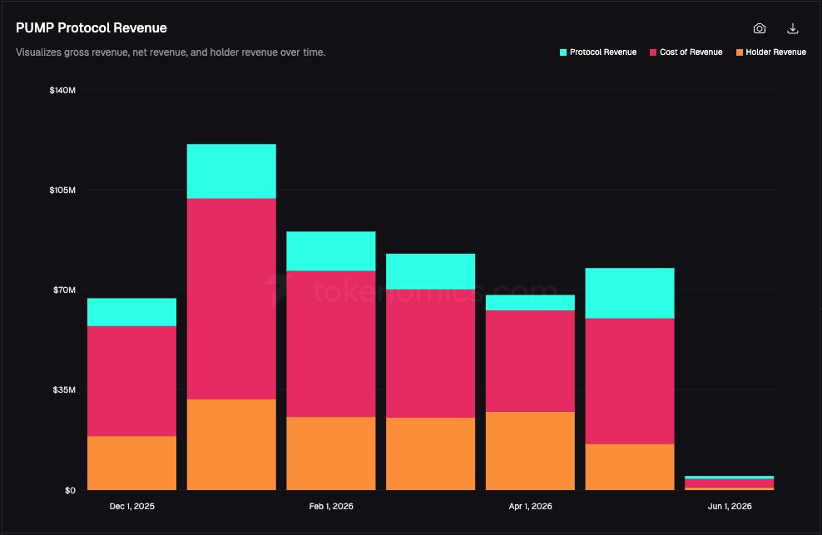Toggle the Holder Revenue legend series
The height and width of the screenshot is (535, 822).
coord(770,52)
